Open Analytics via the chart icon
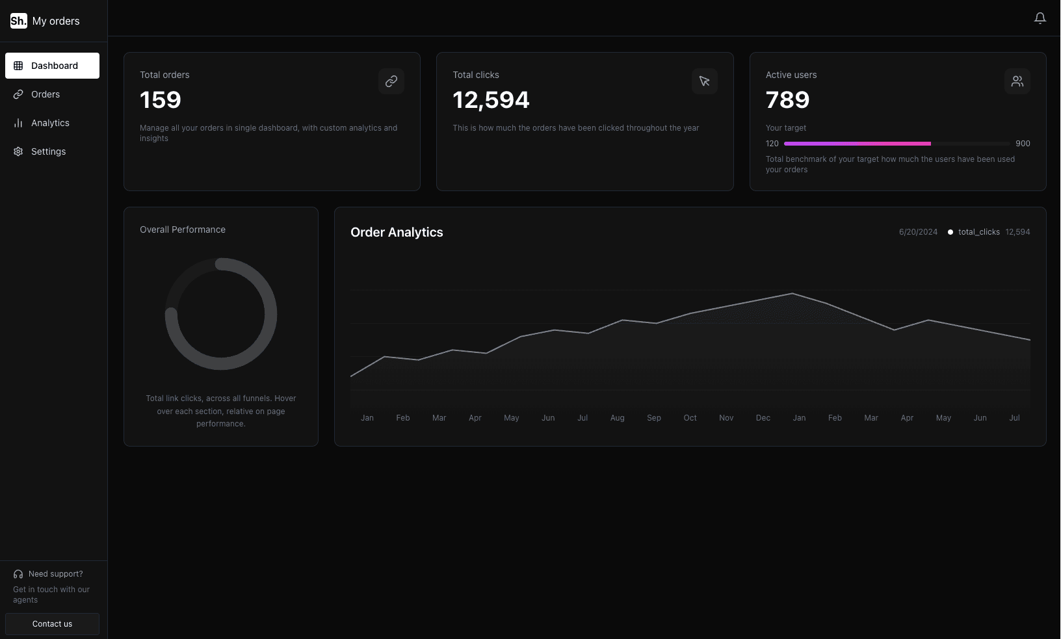 pyautogui.click(x=18, y=122)
